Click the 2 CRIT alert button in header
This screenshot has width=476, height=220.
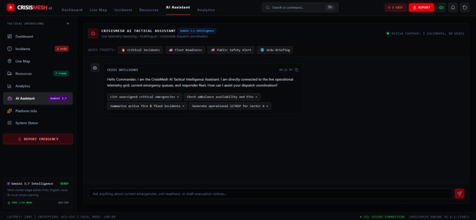coord(395,8)
